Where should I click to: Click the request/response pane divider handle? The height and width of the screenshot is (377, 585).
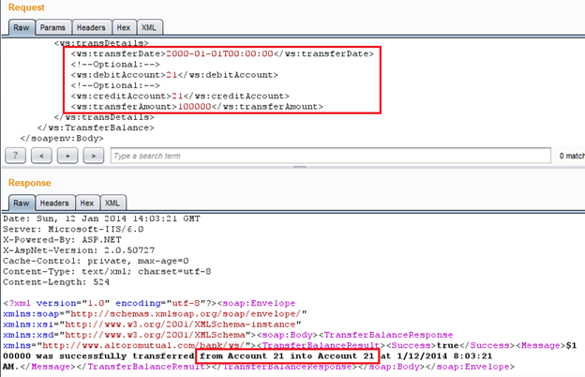pos(292,170)
